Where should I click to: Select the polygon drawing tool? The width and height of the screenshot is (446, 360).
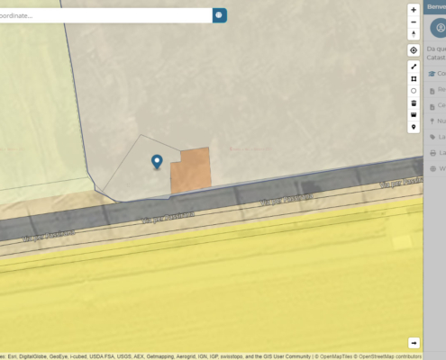tap(414, 79)
